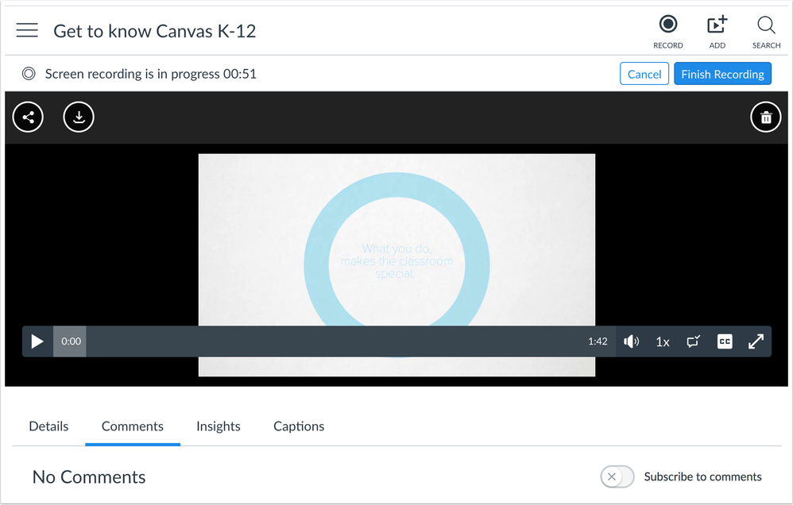Open the video comment overlay icon
The height and width of the screenshot is (505, 793).
click(693, 341)
